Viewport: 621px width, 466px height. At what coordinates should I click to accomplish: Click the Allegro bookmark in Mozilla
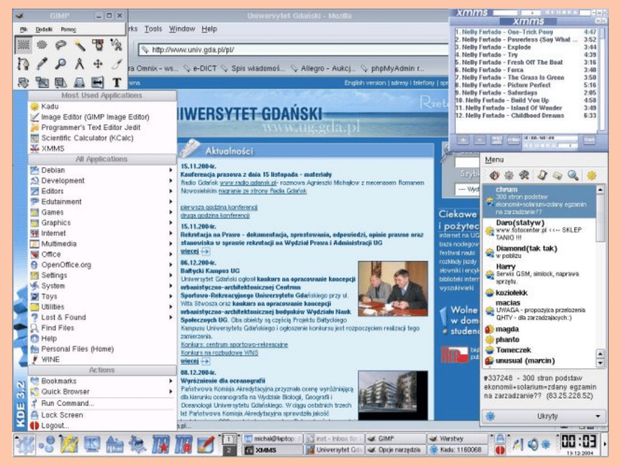pos(323,68)
